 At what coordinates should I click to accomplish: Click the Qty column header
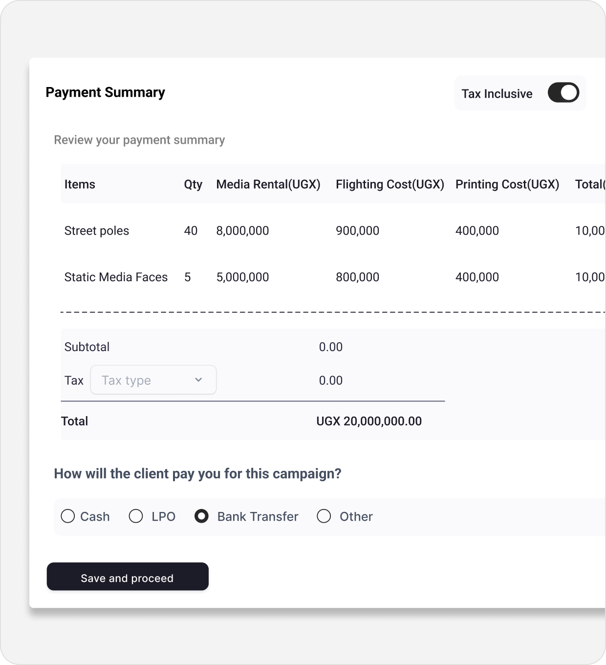(193, 184)
